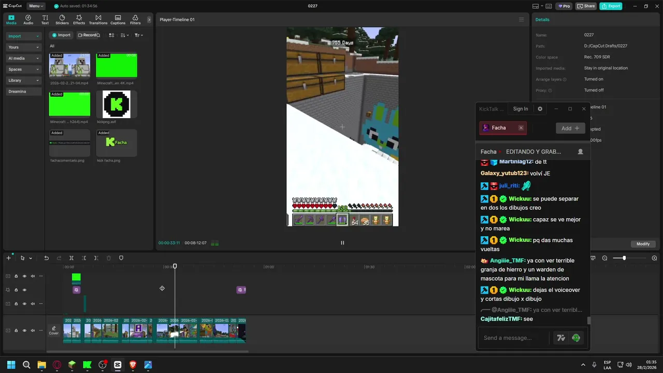Toggle lock on the effects track
Image resolution: width=663 pixels, height=373 pixels.
tap(16, 290)
